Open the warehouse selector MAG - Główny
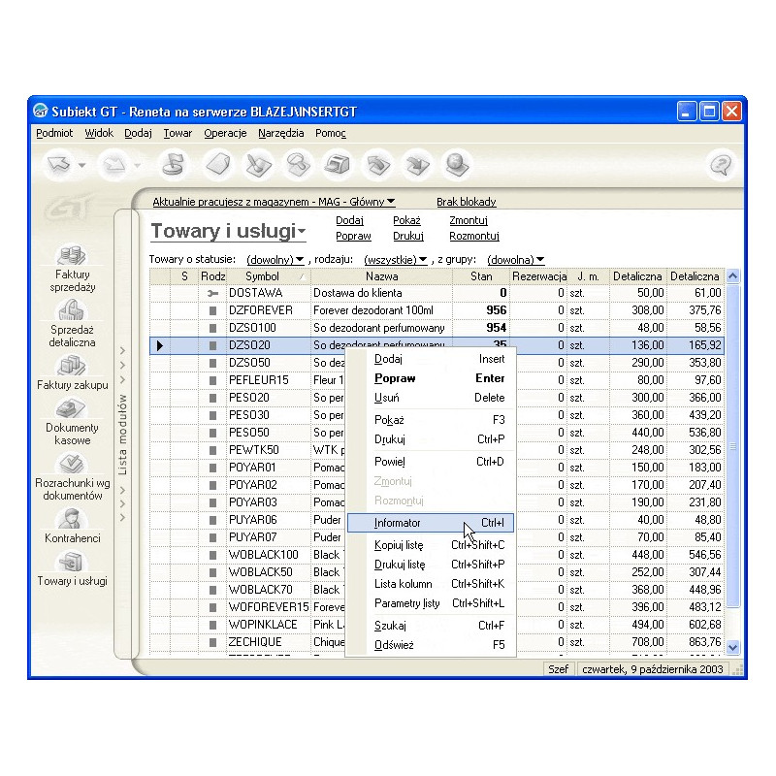 (x=274, y=202)
